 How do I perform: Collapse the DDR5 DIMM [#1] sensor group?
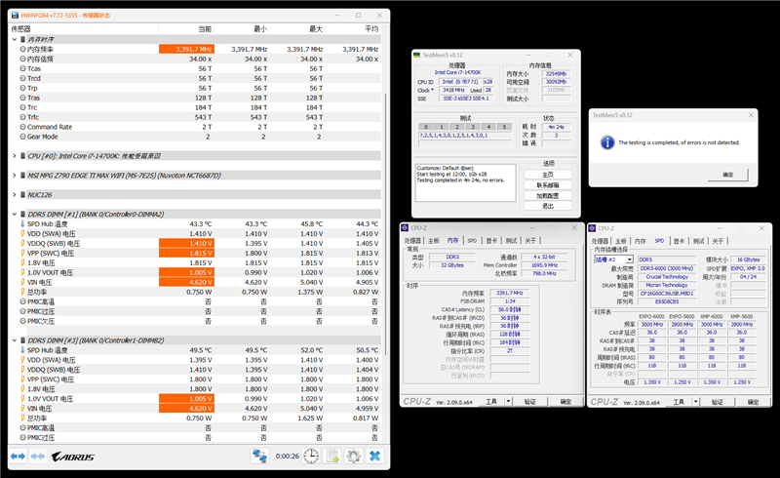pyautogui.click(x=15, y=214)
